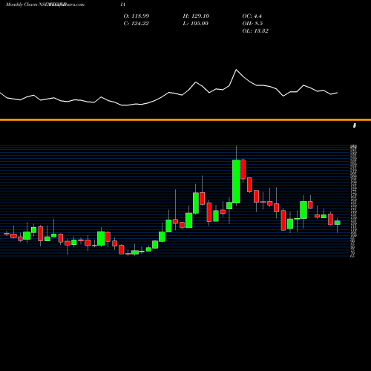Click the open price 'O: 118.99'

click(x=137, y=16)
